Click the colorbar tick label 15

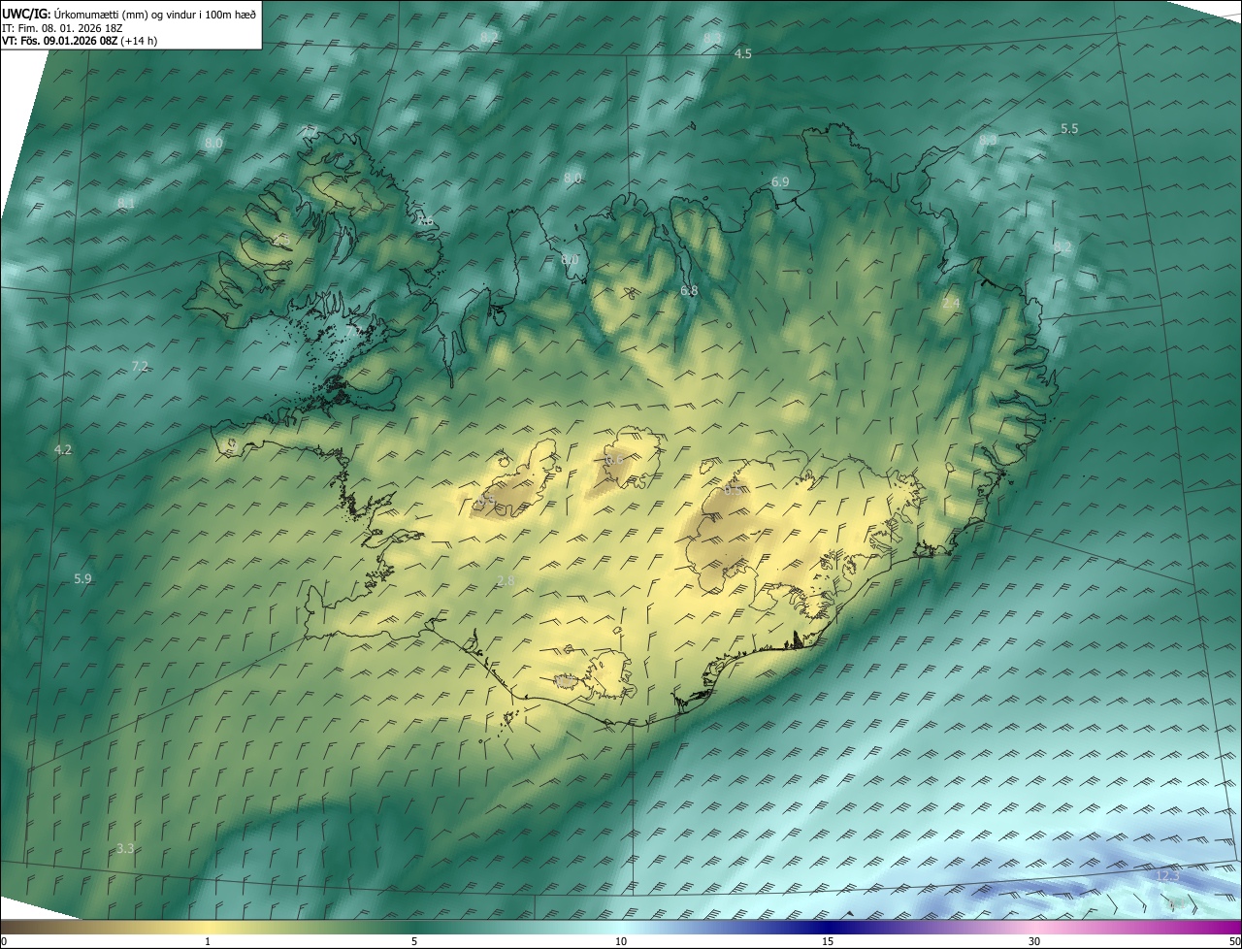(x=828, y=942)
